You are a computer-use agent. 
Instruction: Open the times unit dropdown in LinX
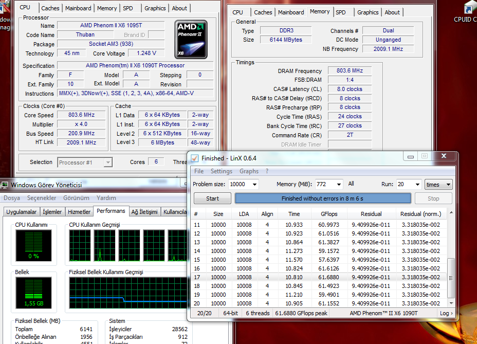(x=438, y=185)
